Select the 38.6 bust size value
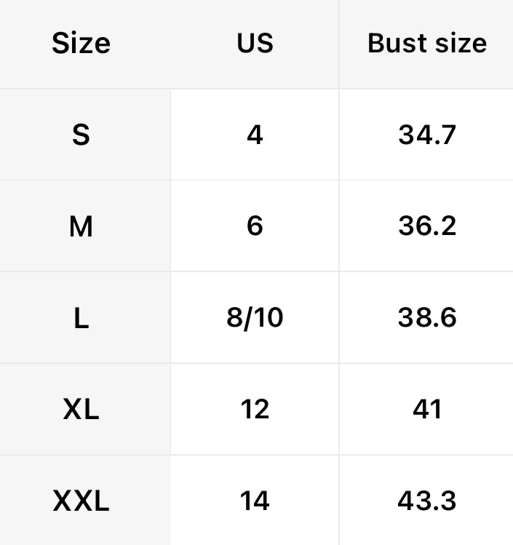Screen dimensions: 513x545 (x=426, y=319)
